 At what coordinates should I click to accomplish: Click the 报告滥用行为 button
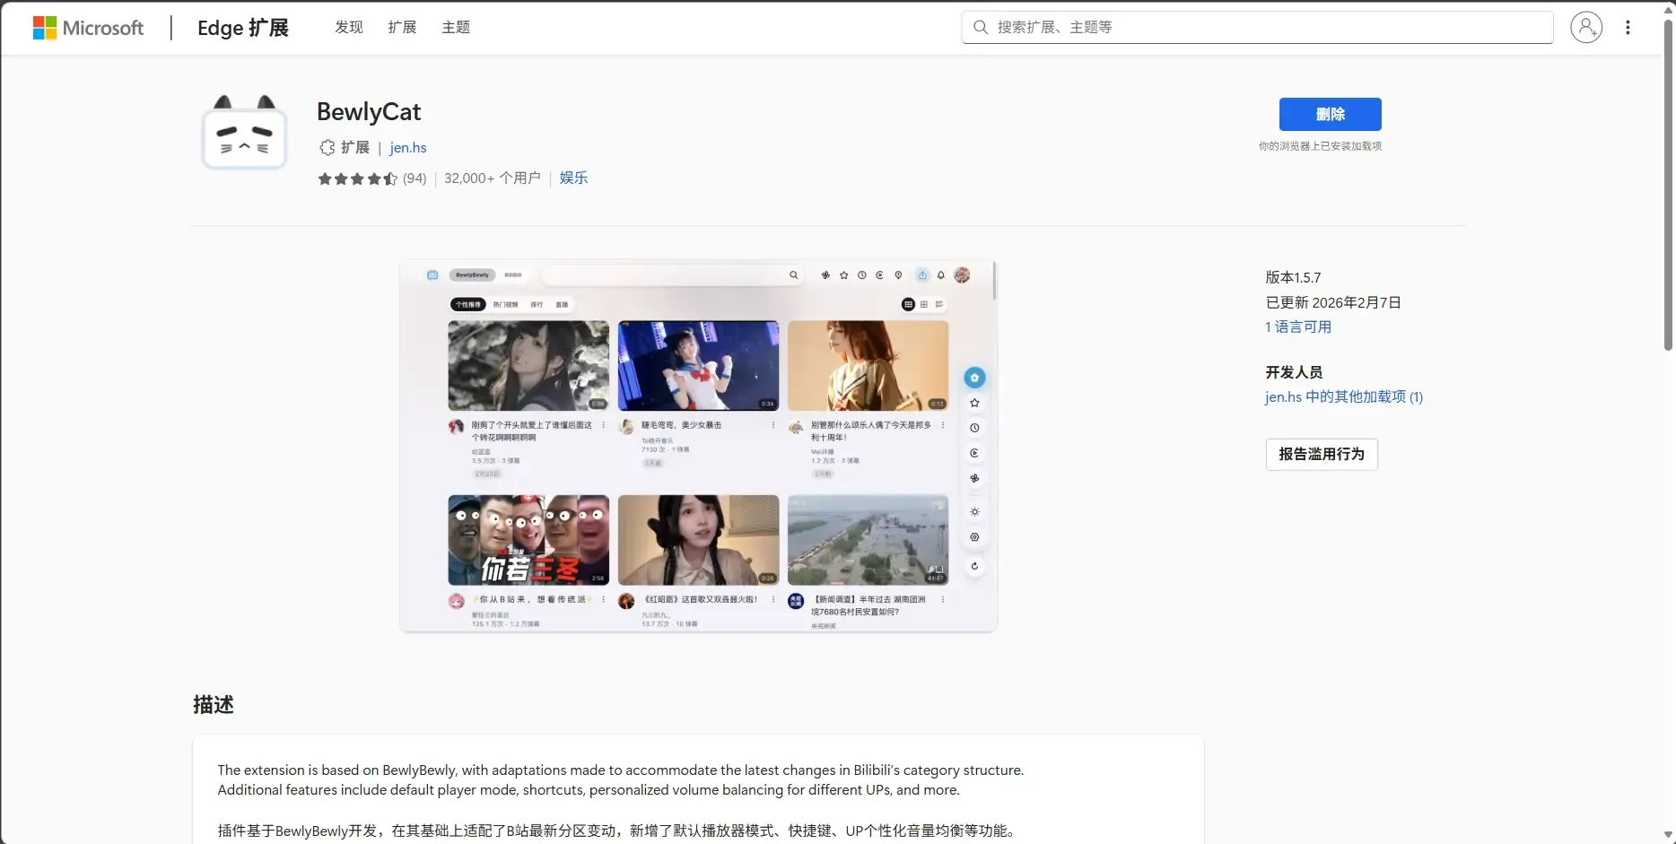(1321, 455)
